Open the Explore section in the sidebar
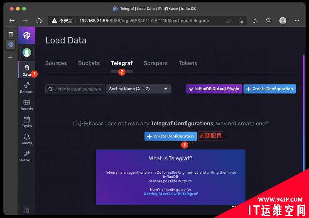This screenshot has height=218, width=309. tap(27, 88)
